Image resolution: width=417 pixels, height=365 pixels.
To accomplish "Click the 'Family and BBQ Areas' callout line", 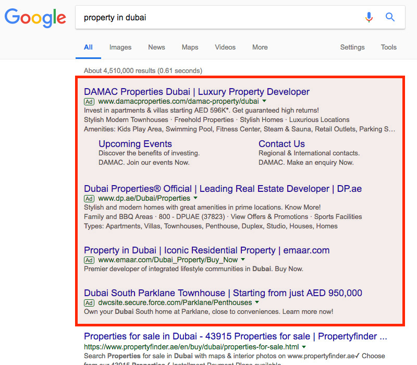I will click(x=223, y=217).
